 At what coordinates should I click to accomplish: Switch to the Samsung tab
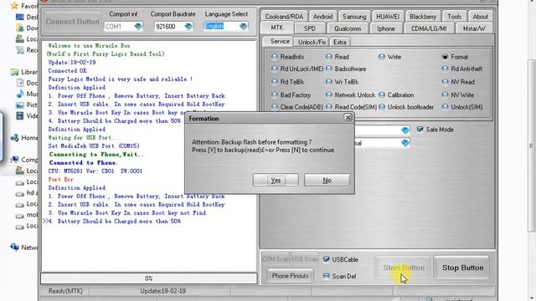tap(354, 17)
